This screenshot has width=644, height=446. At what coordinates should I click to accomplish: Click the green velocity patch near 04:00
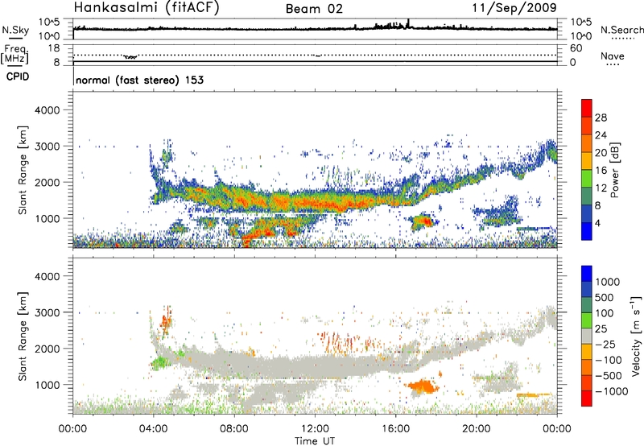pyautogui.click(x=159, y=363)
